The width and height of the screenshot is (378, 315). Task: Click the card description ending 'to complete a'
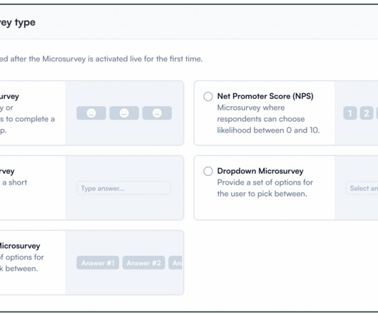(27, 119)
